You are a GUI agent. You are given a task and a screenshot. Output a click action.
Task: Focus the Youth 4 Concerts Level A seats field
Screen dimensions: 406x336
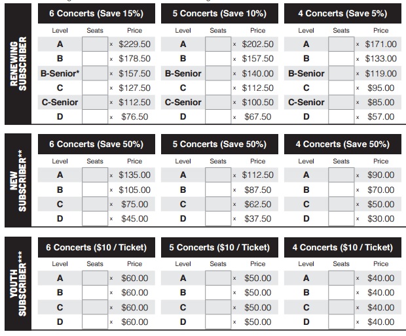tap(341, 278)
